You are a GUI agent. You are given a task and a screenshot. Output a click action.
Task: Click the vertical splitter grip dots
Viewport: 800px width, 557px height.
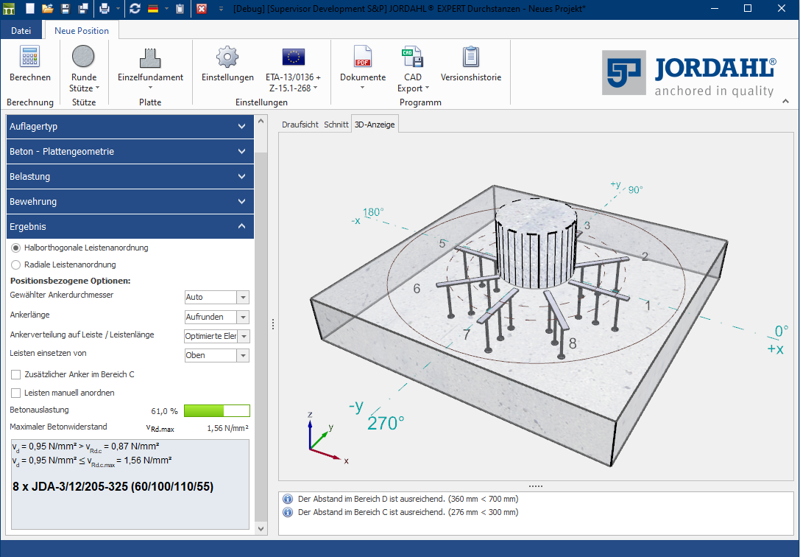tap(273, 324)
